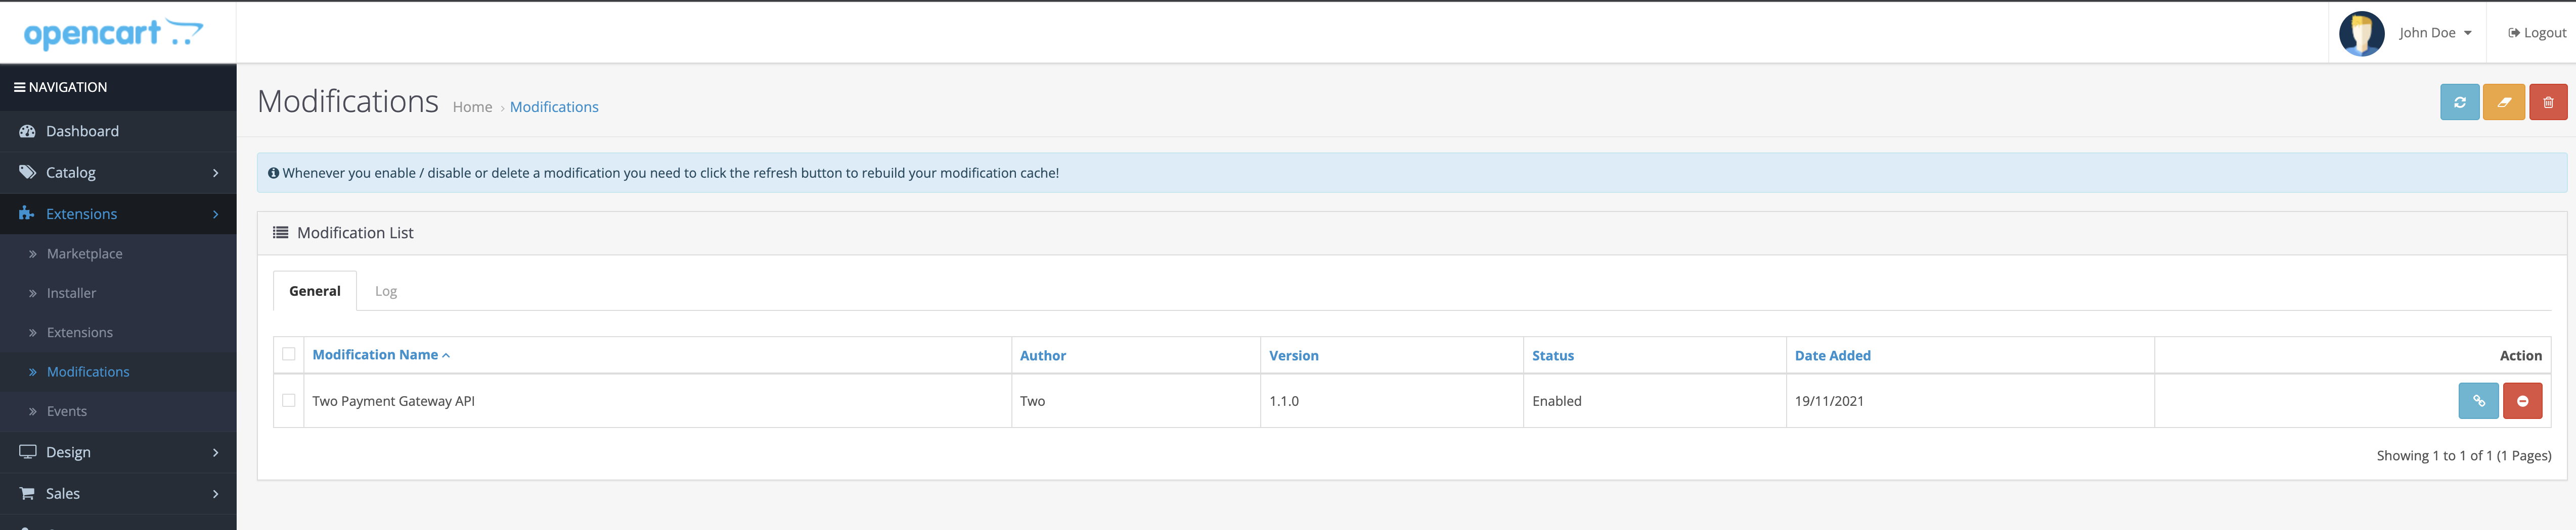Click the Catalog tags icon

pos(27,172)
